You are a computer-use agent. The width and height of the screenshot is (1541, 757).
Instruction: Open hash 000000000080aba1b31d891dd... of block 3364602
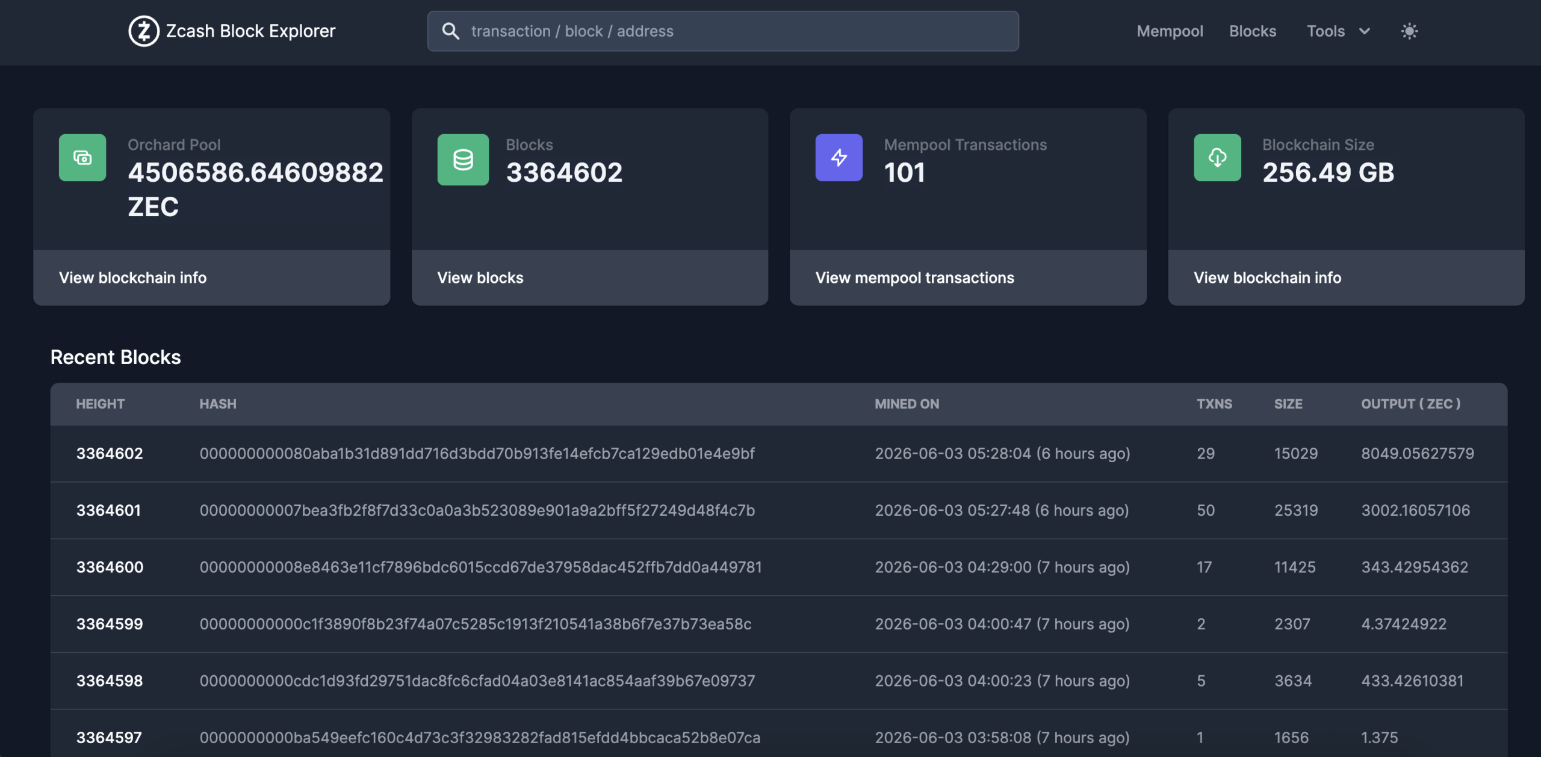[477, 454]
